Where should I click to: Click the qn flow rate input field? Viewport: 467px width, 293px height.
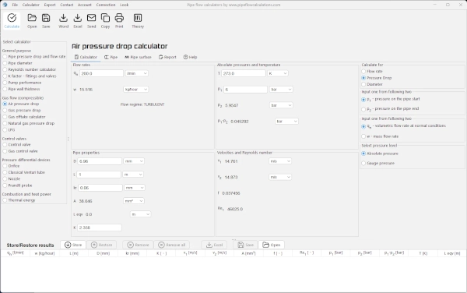[x=101, y=73]
